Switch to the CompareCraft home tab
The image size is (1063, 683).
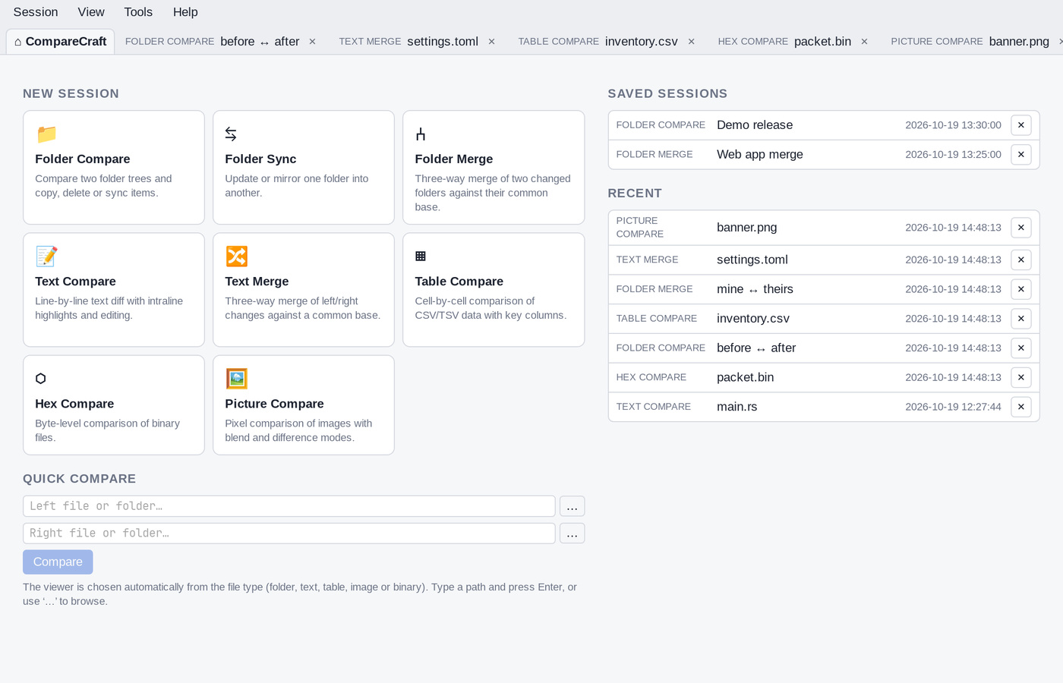point(61,42)
